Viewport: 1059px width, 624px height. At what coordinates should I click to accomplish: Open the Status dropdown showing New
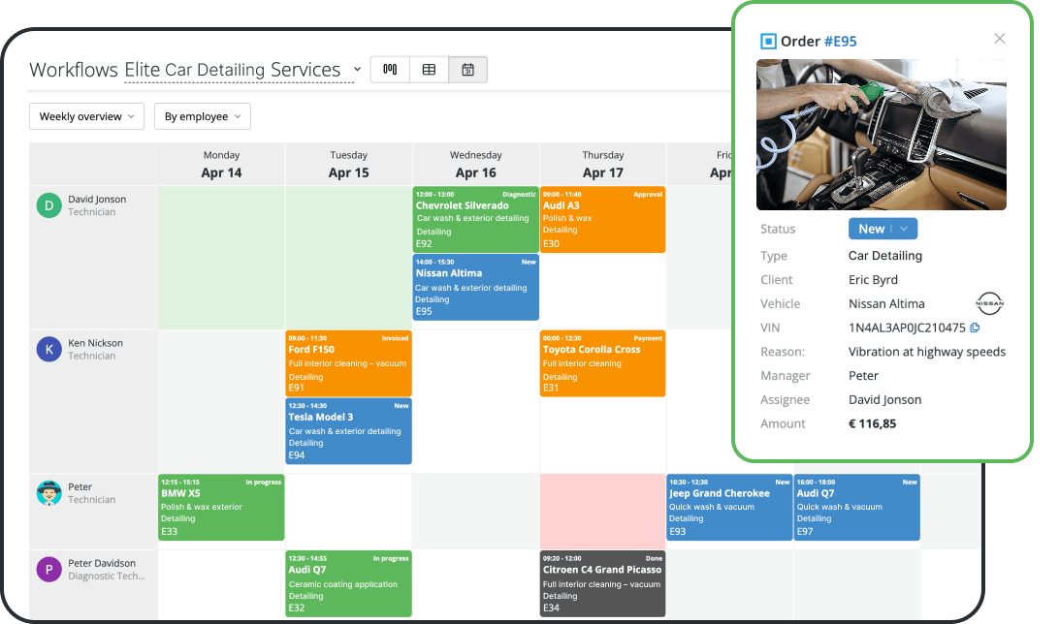[882, 229]
